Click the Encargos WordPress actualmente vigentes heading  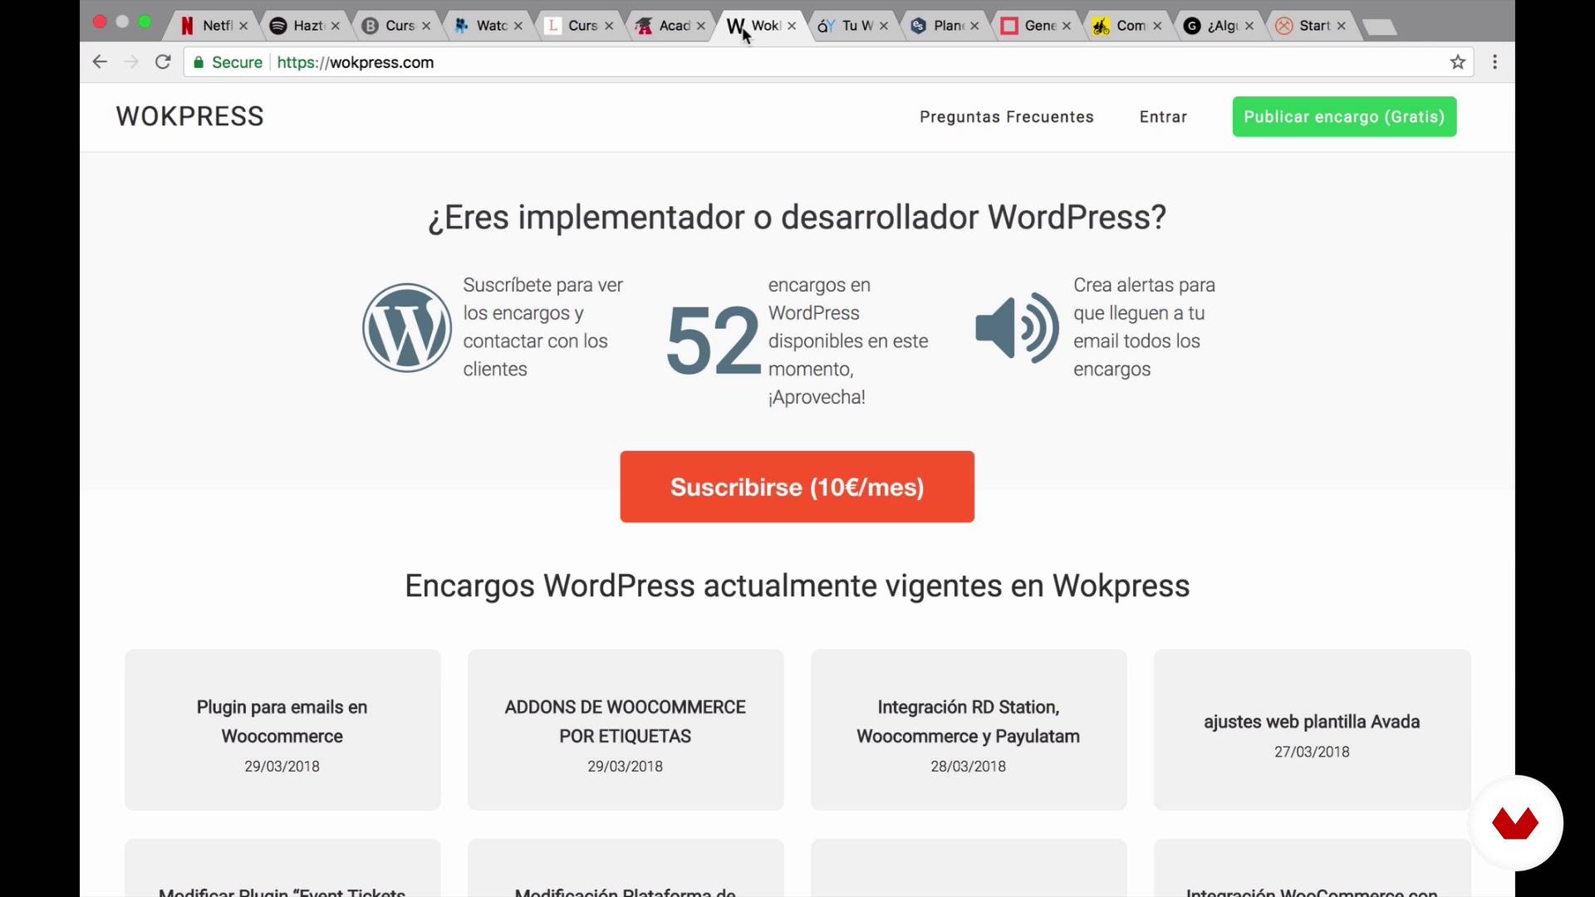[x=797, y=586]
